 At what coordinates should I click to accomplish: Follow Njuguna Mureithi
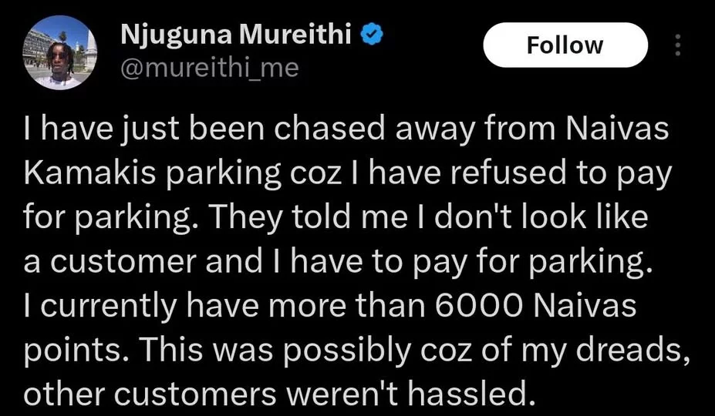point(565,45)
